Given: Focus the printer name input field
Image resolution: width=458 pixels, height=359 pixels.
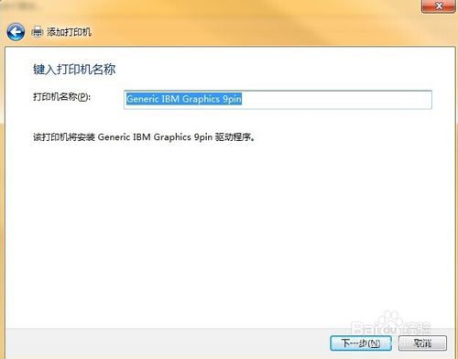Looking at the screenshot, I should [278, 100].
